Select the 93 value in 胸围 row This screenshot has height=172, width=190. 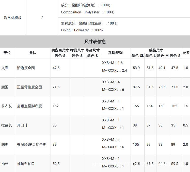(160, 144)
